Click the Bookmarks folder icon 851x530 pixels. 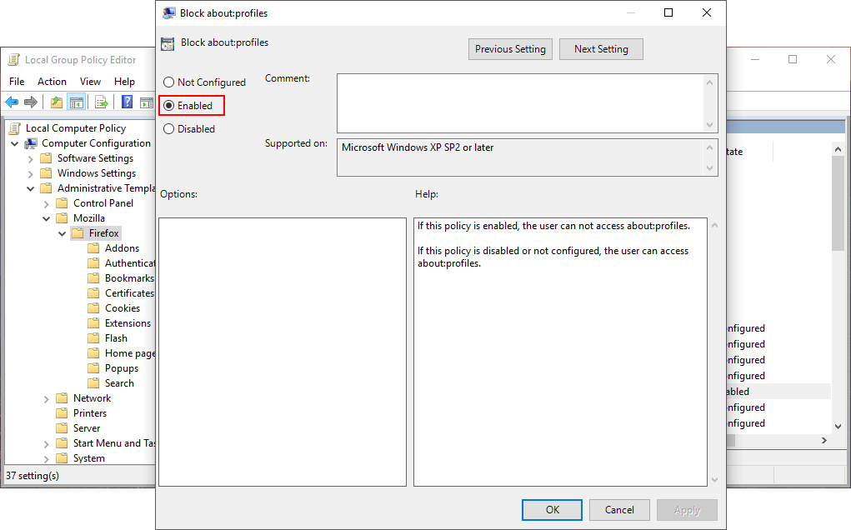coord(93,277)
